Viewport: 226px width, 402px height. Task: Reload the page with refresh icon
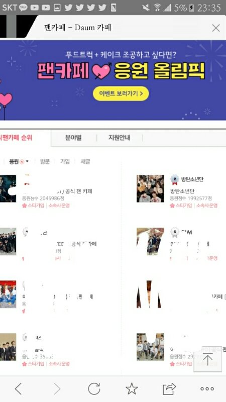click(94, 389)
